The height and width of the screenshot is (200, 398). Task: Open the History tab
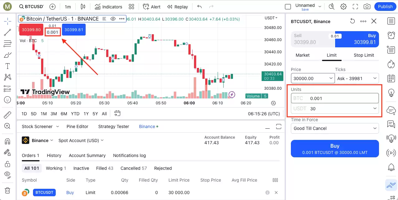54,155
